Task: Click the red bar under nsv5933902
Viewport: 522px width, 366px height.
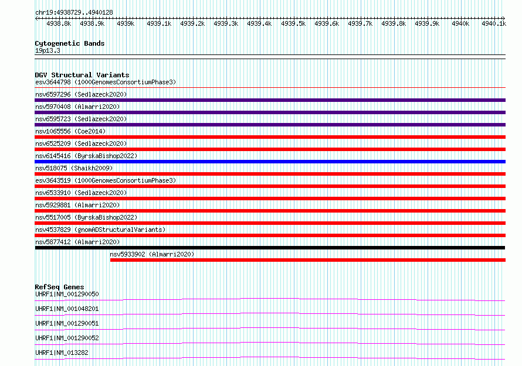Action: click(308, 260)
